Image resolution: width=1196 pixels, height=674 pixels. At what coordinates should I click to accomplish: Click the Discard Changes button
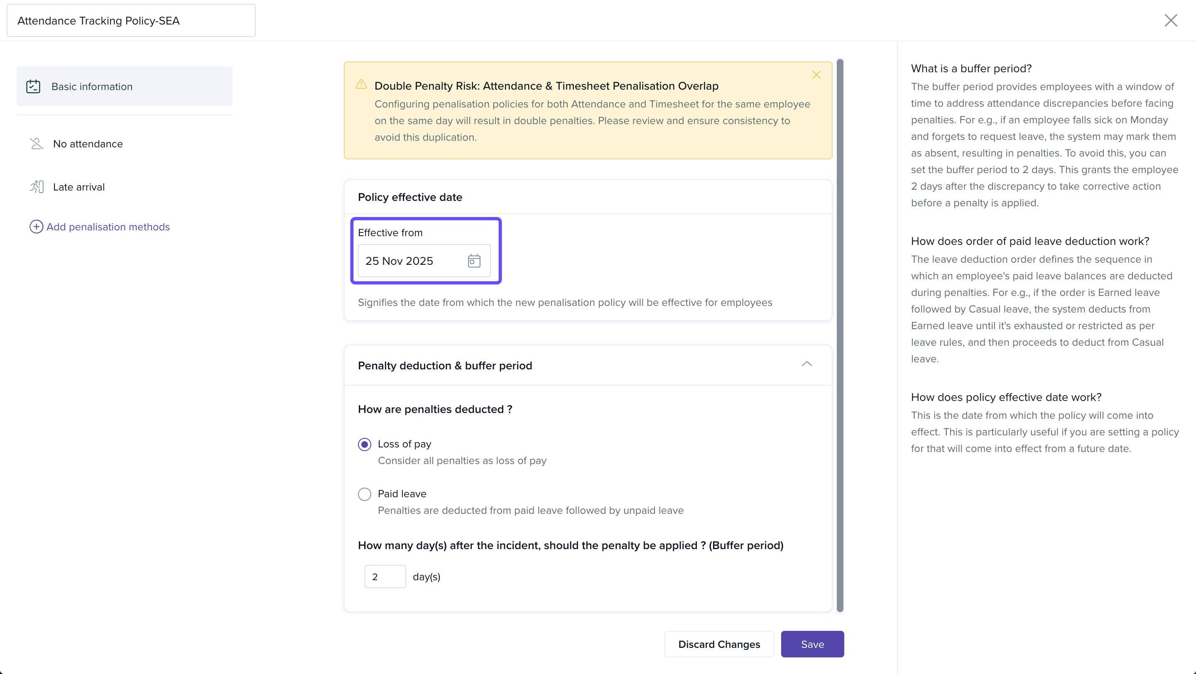click(719, 644)
